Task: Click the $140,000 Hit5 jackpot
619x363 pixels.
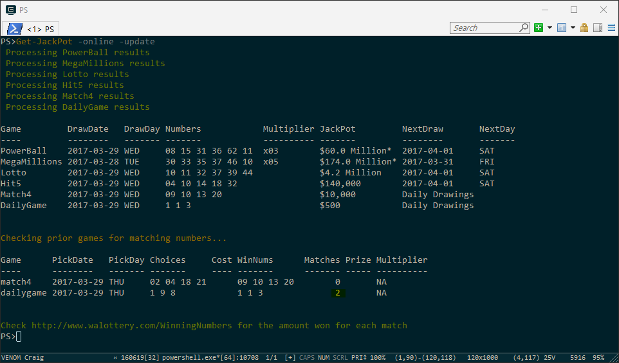Action: tap(340, 184)
